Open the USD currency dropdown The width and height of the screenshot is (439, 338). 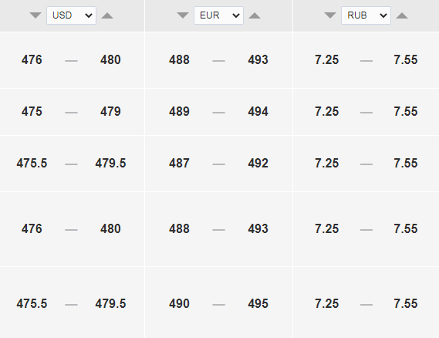click(x=72, y=15)
